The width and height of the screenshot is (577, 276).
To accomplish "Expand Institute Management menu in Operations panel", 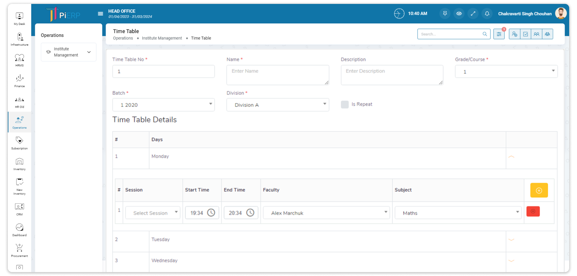I will pyautogui.click(x=69, y=52).
